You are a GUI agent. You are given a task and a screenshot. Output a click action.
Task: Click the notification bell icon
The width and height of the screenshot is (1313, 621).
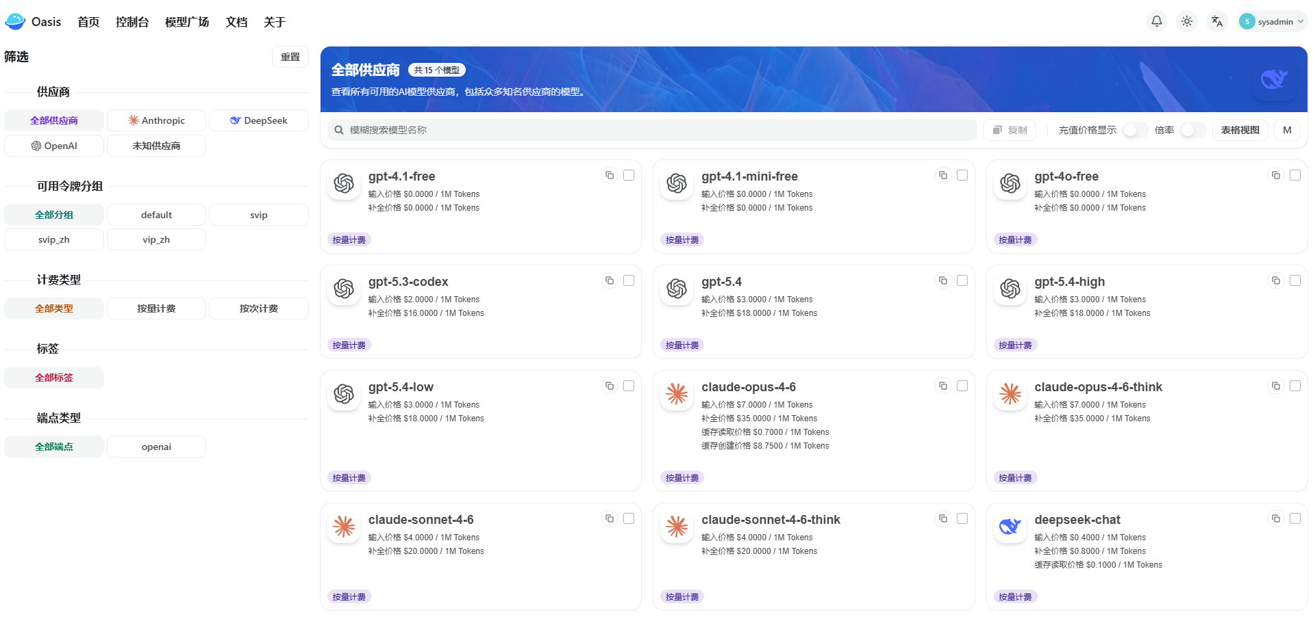pos(1157,21)
